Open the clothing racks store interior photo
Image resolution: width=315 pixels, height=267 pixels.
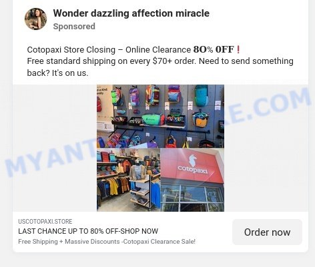tap(128, 180)
